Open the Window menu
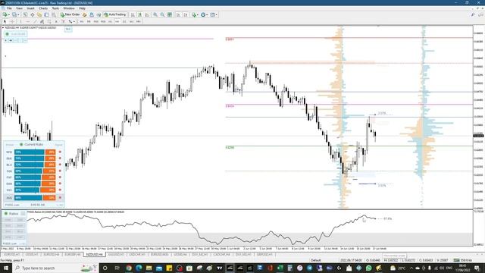The height and width of the screenshot is (273, 485). click(69, 8)
